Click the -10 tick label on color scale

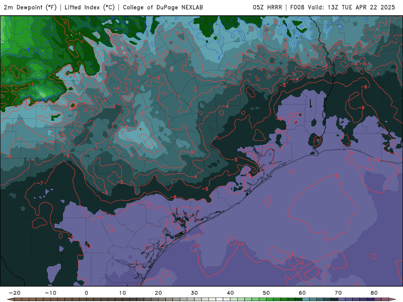click(50, 293)
